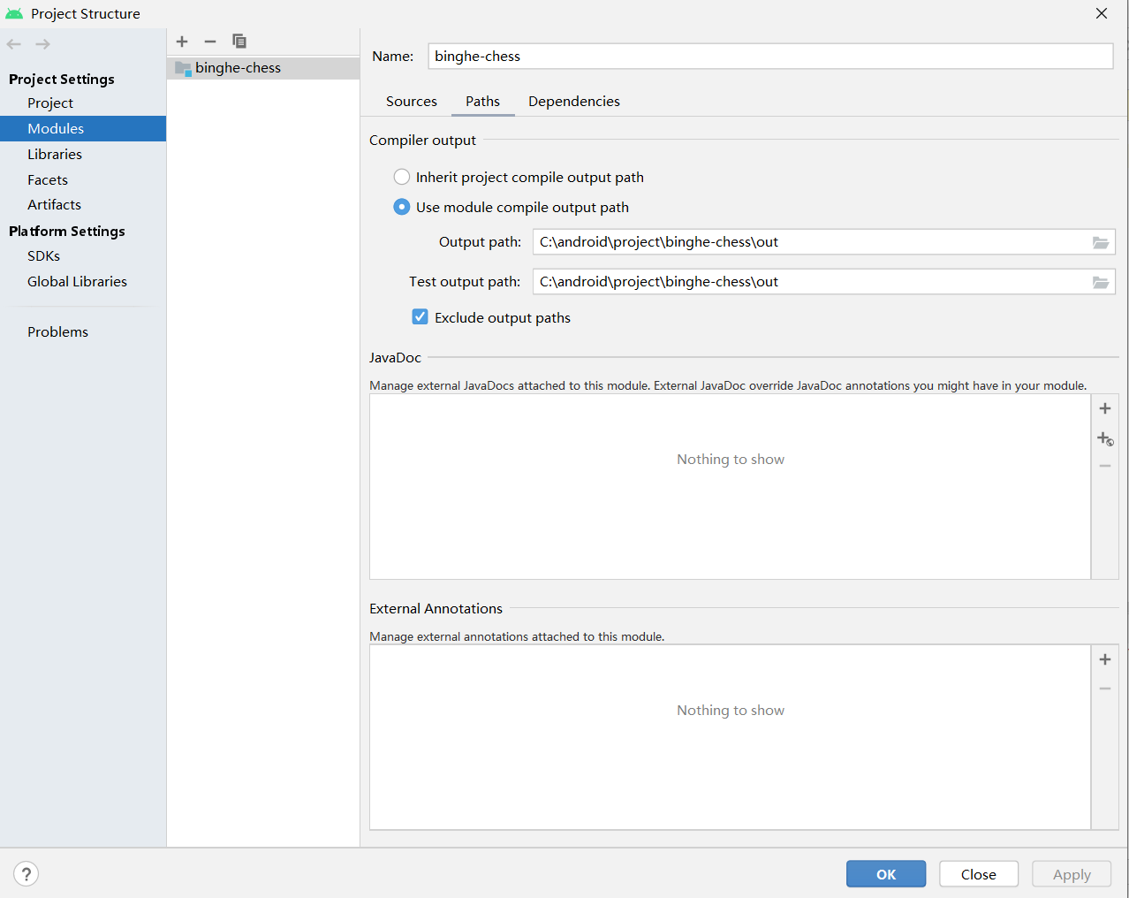Click the Close button
Viewport: 1129px width, 898px height.
click(x=979, y=874)
